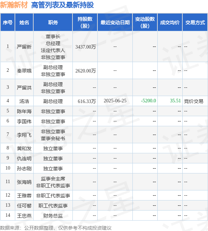
Task: Click the name 陈年海
Action: [x=24, y=111]
